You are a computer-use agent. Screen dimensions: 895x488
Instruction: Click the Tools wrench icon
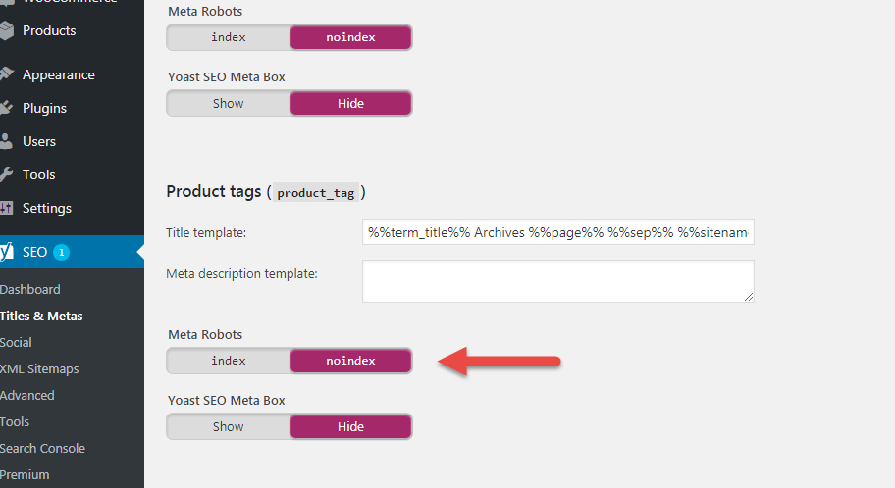pos(6,174)
